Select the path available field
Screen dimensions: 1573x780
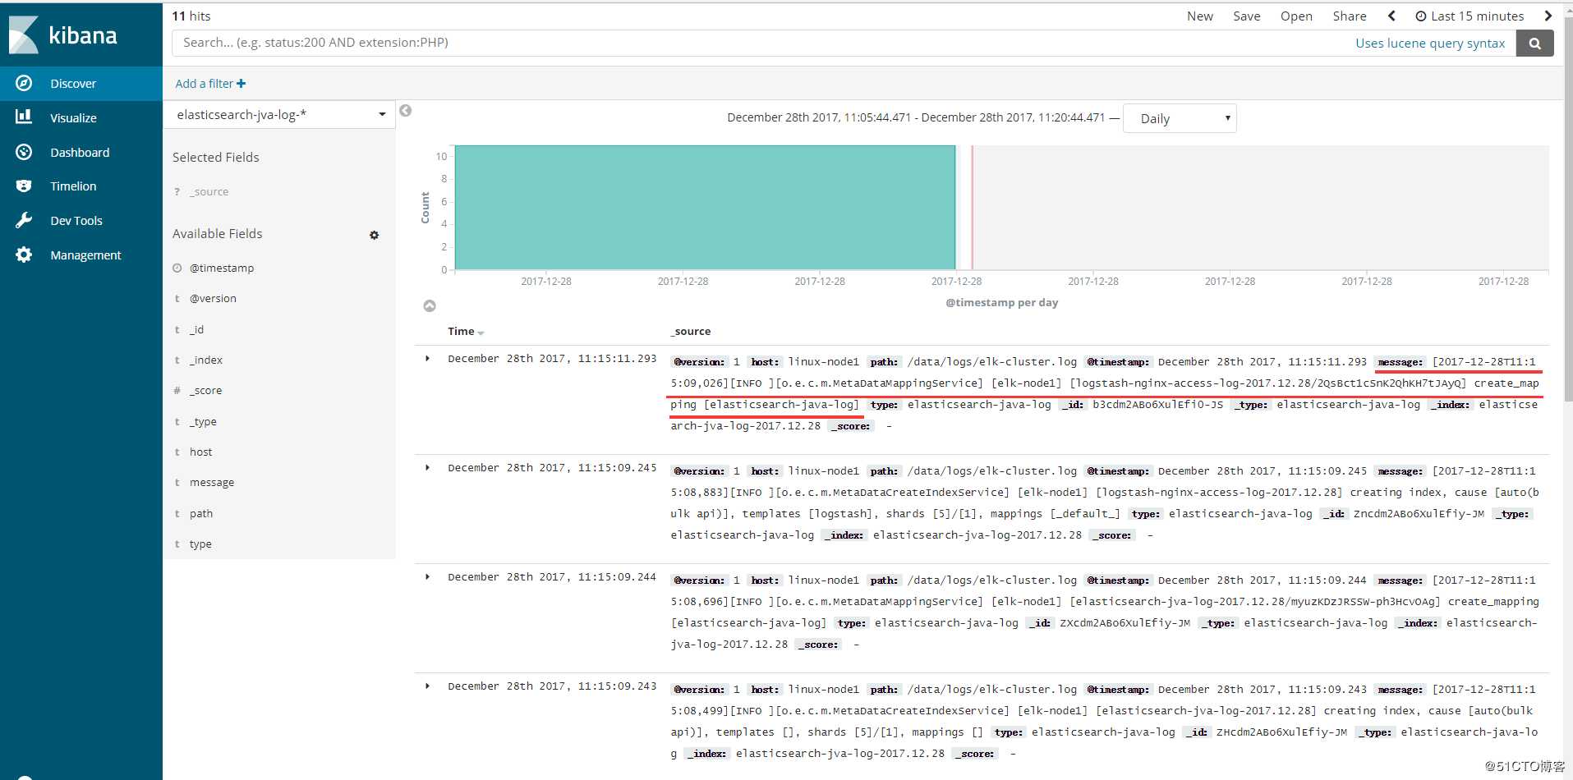pyautogui.click(x=201, y=514)
